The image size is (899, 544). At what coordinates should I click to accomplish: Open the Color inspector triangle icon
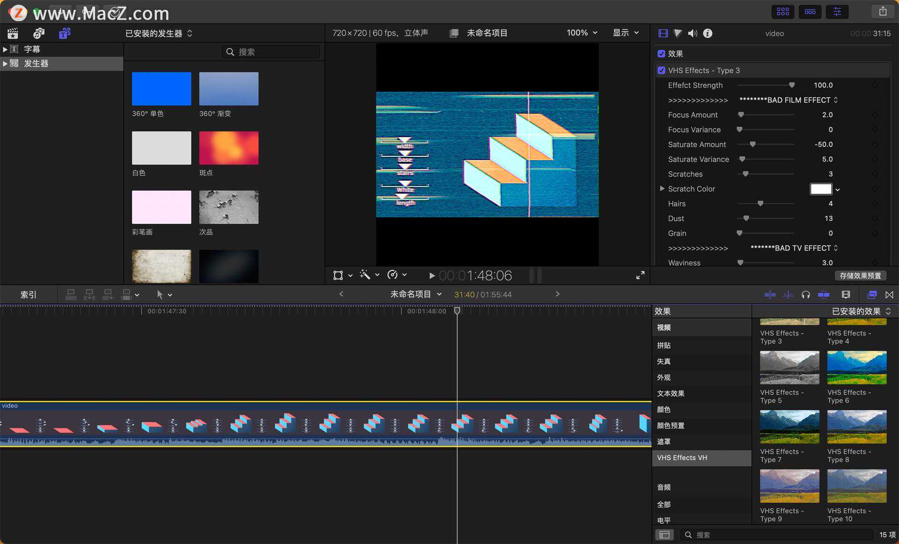click(678, 33)
